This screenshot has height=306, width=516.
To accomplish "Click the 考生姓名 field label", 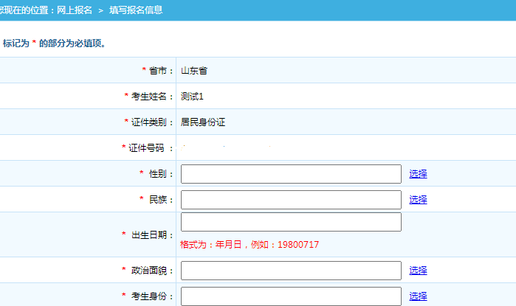I will [151, 97].
